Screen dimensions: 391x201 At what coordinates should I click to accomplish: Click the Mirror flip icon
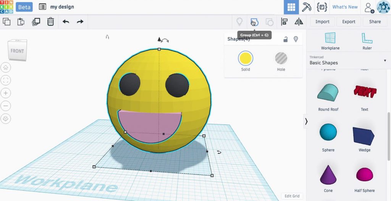(x=299, y=22)
